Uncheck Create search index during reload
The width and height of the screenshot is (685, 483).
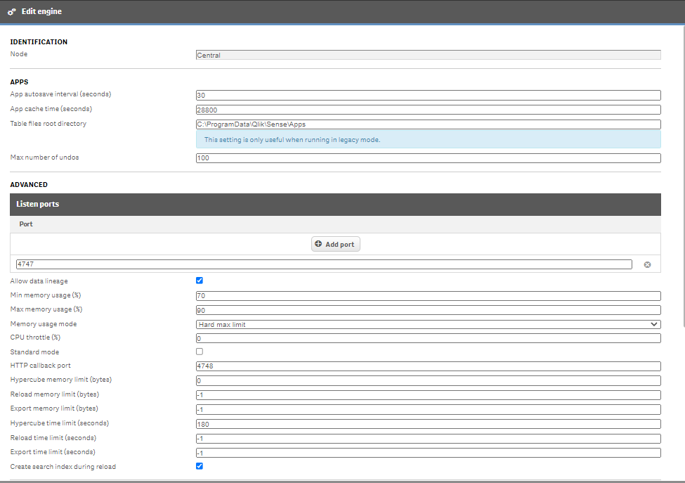[200, 466]
